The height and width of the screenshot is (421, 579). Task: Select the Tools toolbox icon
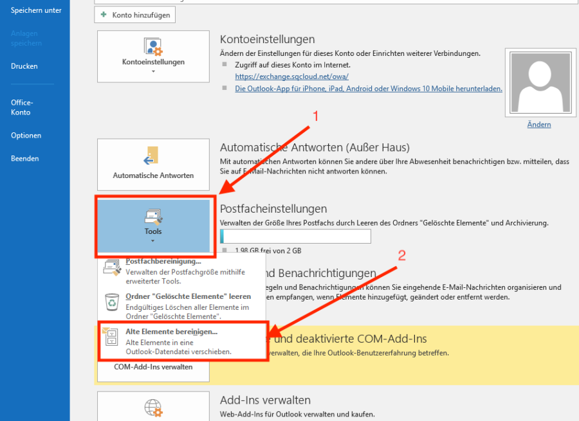click(153, 217)
